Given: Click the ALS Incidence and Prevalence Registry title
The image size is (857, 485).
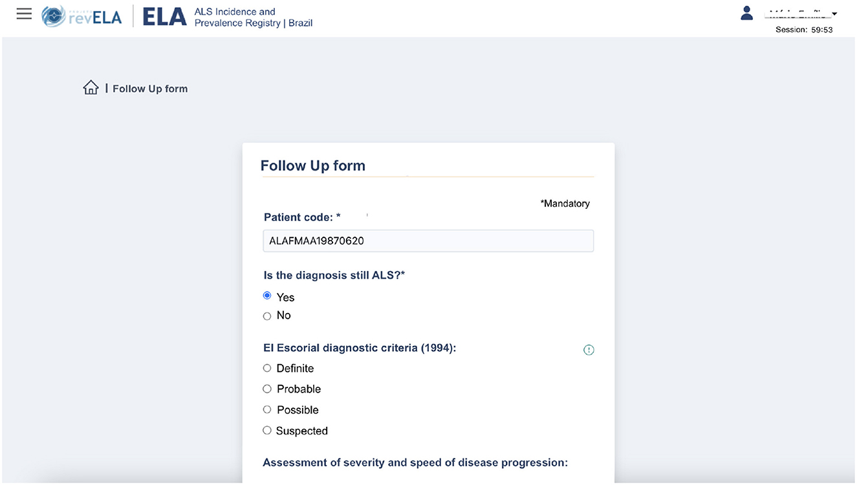Looking at the screenshot, I should pyautogui.click(x=254, y=17).
